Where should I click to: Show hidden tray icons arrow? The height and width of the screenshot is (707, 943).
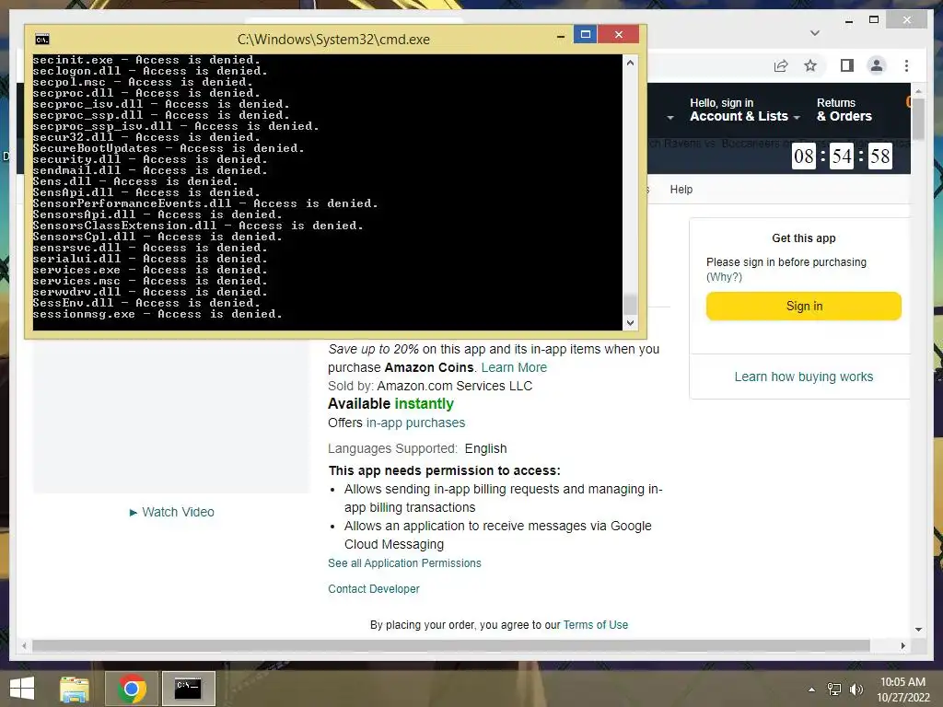pos(812,690)
